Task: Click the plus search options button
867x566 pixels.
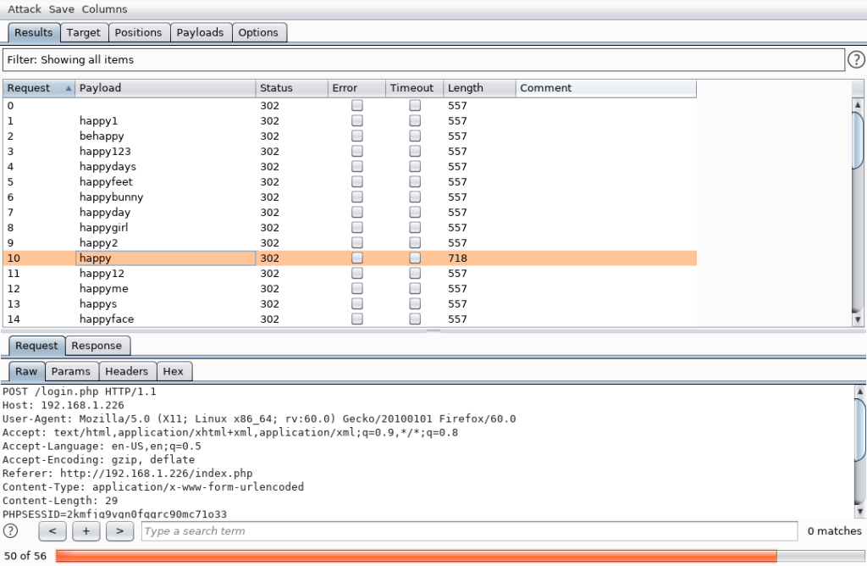Action: point(86,531)
